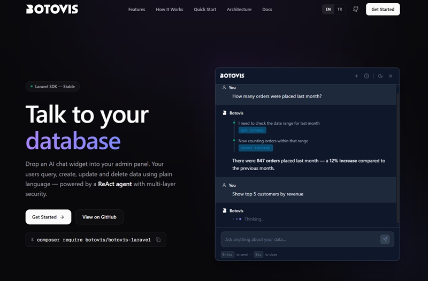Switch the site language to TR
This screenshot has width=428, height=281.
(x=340, y=9)
